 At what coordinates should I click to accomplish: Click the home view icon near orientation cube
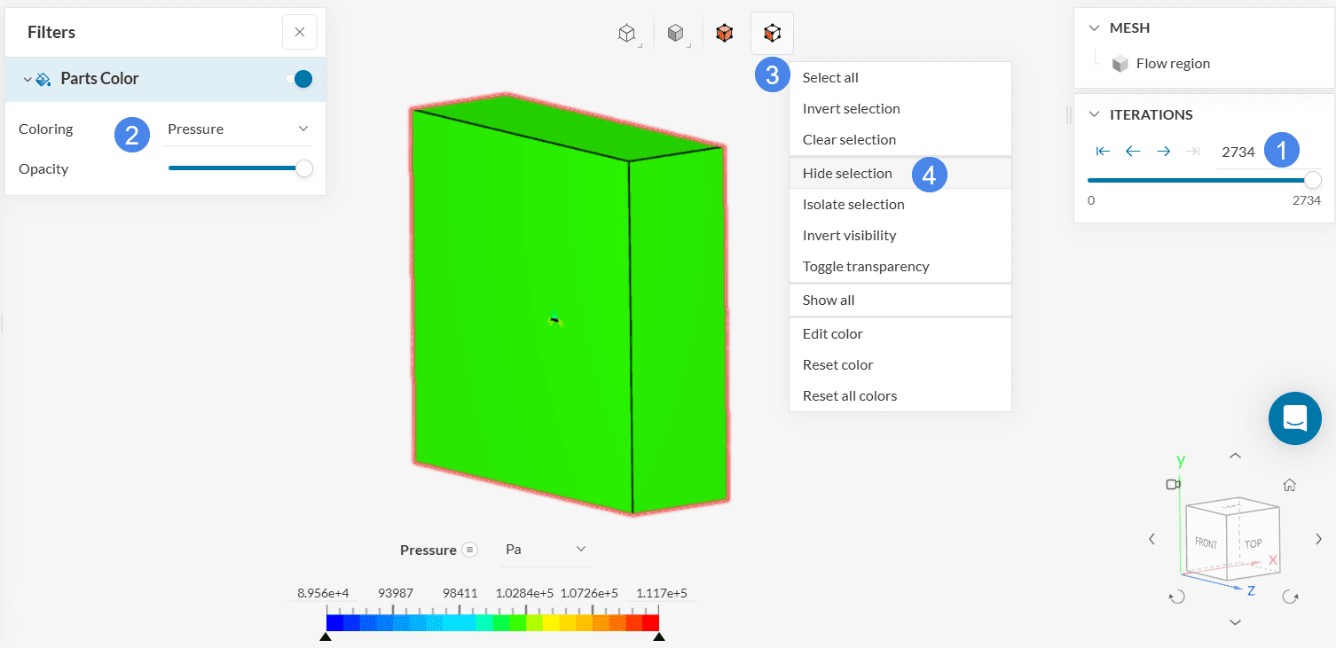(1289, 485)
